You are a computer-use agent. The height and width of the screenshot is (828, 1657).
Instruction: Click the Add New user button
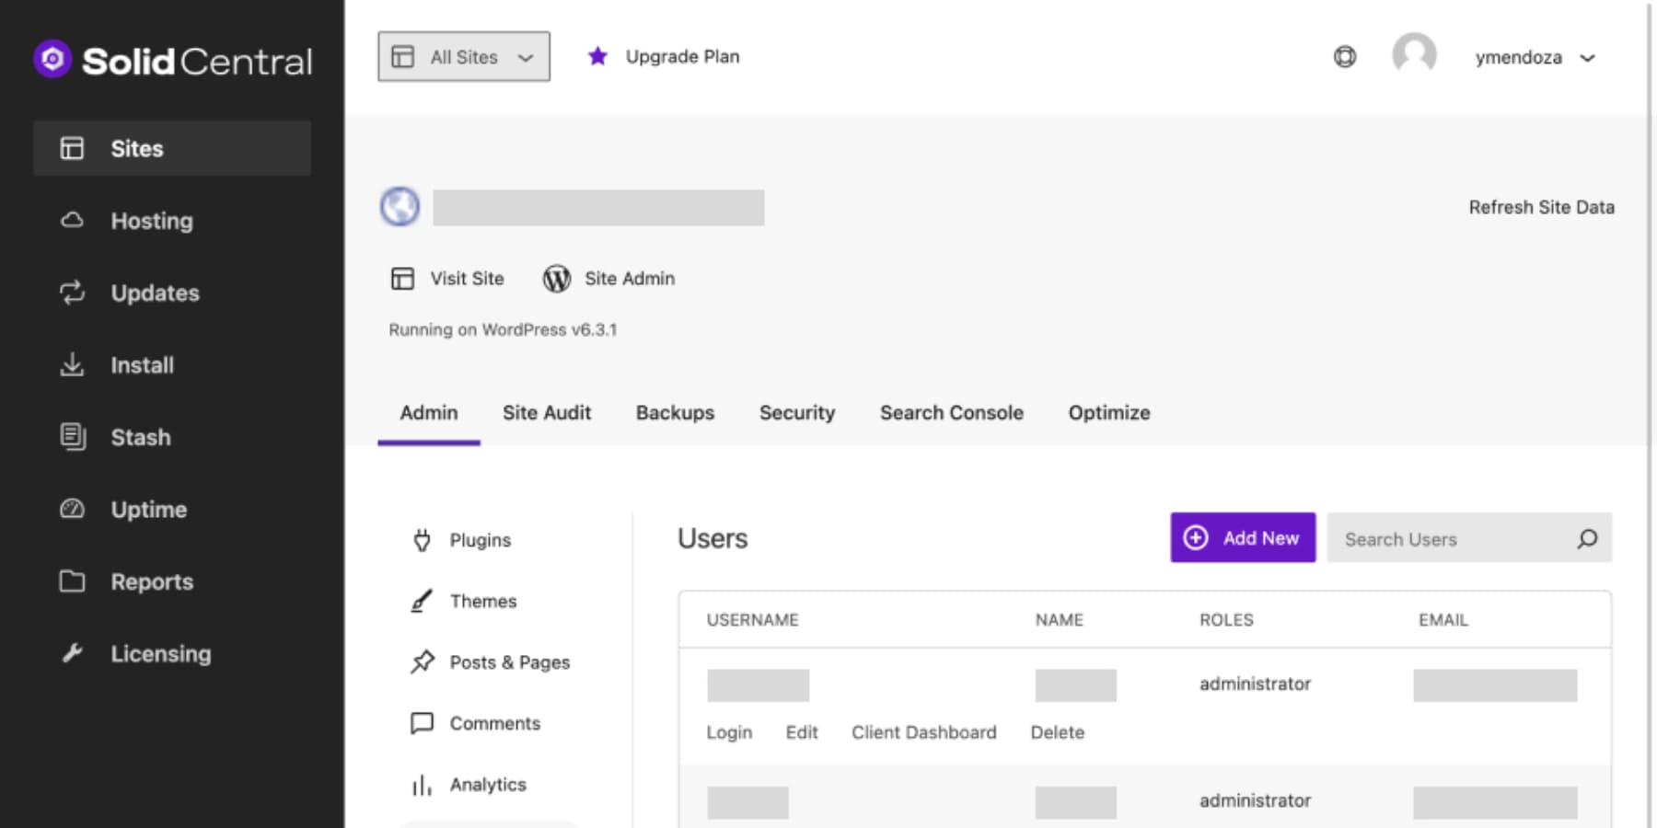[x=1243, y=537]
